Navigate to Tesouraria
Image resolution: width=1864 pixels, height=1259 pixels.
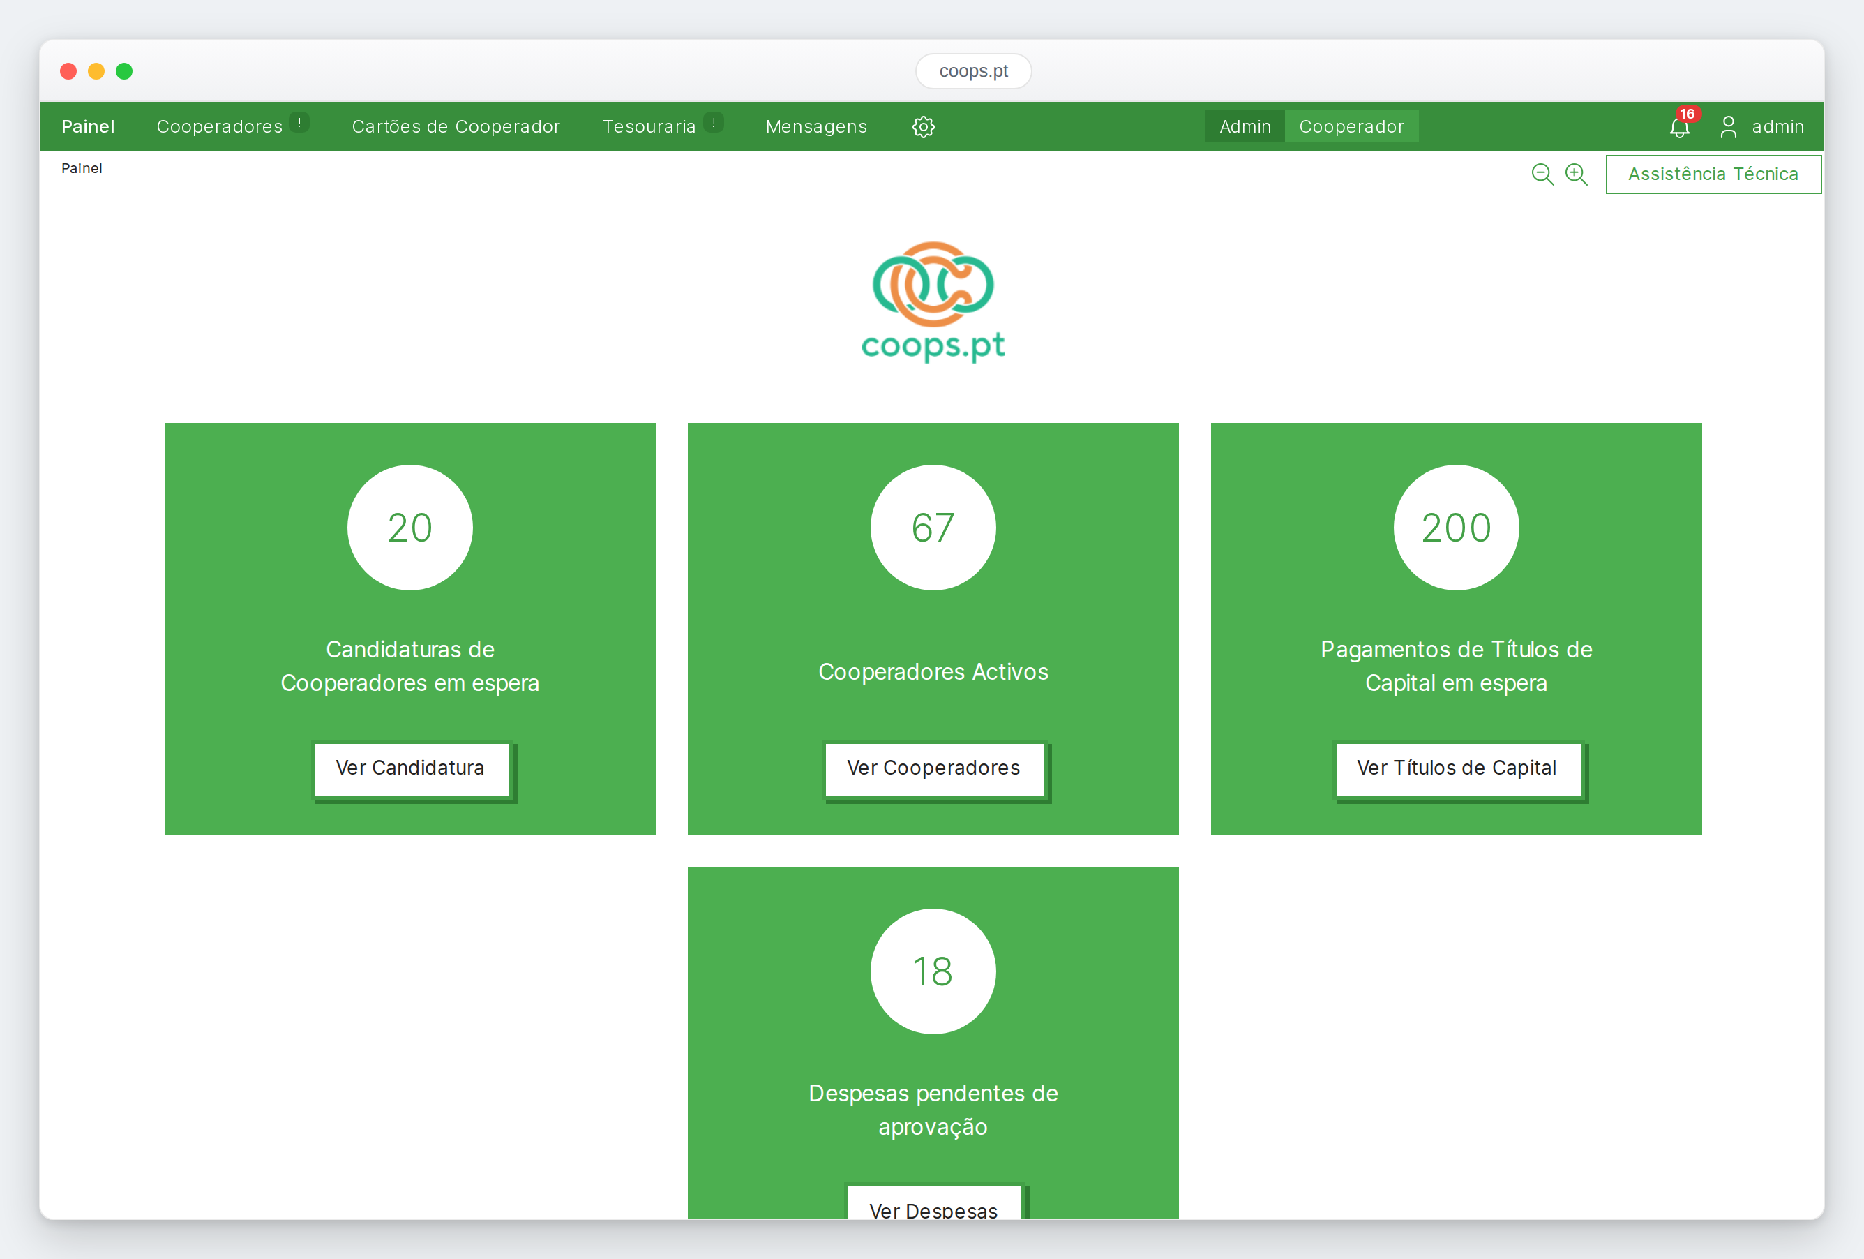649,127
